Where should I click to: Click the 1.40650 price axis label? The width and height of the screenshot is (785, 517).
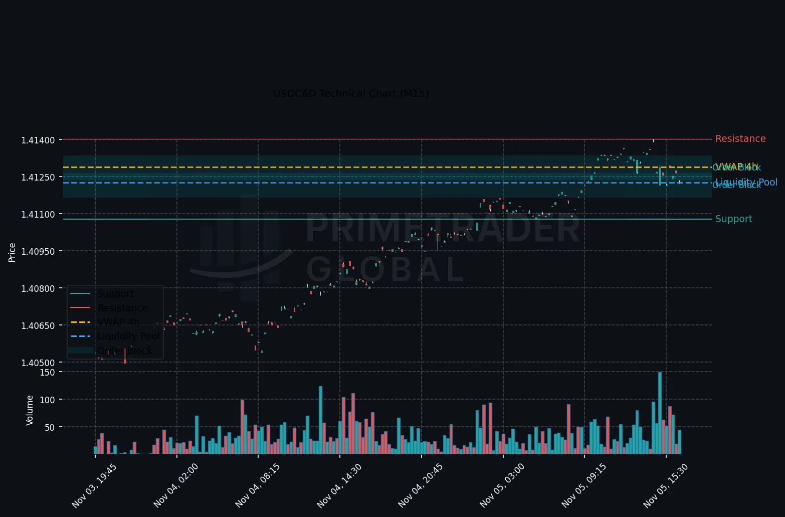tap(38, 325)
